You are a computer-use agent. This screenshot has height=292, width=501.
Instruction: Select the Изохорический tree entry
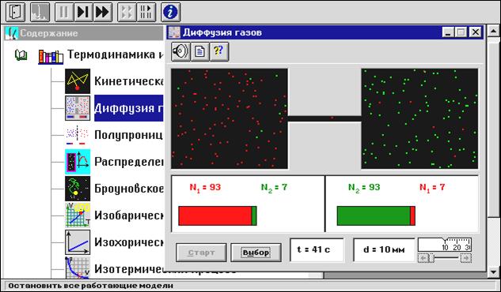(129, 242)
